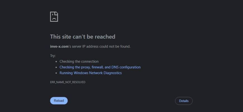The height and width of the screenshot is (112, 243).
Task: Click the bullet before "Checking the connection"
Action: coord(56,62)
